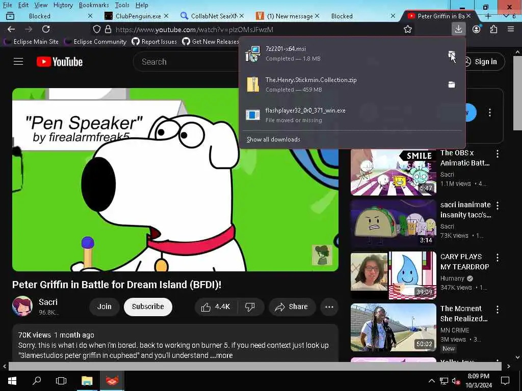The height and width of the screenshot is (391, 522).
Task: Open the Edit menu
Action: 23,5
